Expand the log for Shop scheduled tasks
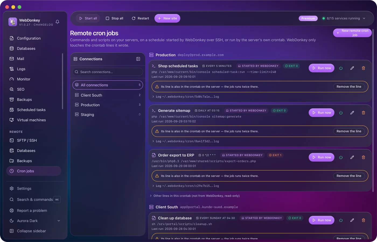The image size is (377, 242). click(186, 97)
